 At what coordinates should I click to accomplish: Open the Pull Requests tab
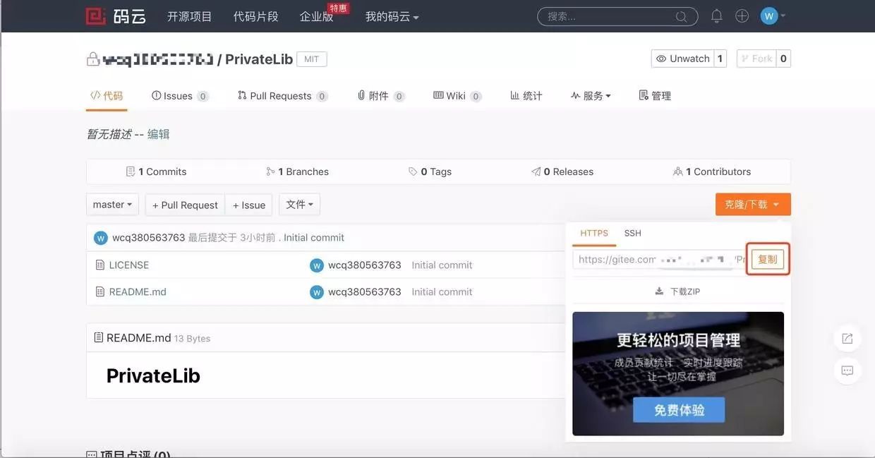[282, 95]
